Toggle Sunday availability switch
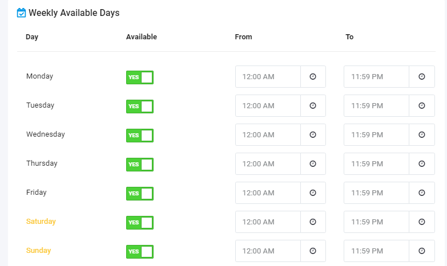The width and height of the screenshot is (447, 266). (140, 252)
